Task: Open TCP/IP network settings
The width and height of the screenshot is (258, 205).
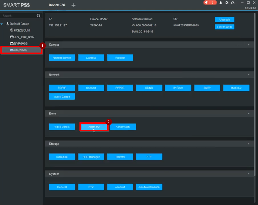Action: point(62,88)
